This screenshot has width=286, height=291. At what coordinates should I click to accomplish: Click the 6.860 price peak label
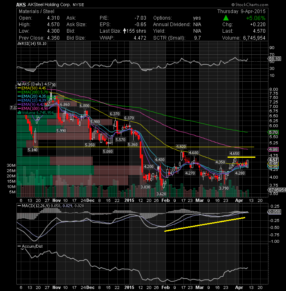(x=65, y=105)
